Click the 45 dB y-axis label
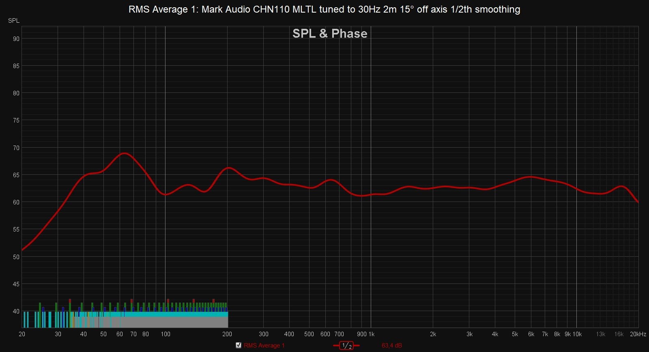The height and width of the screenshot is (352, 649). point(16,284)
